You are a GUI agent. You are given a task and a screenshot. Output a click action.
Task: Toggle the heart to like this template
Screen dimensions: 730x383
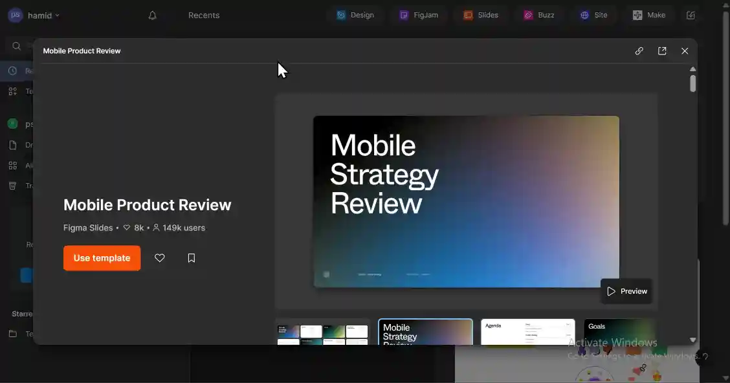click(x=159, y=257)
